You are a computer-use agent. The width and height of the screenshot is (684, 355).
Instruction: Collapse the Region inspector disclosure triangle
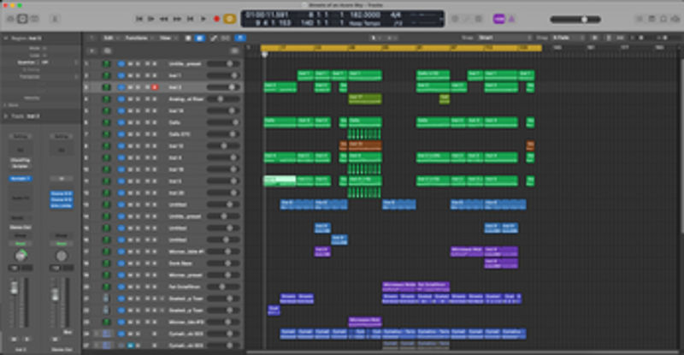click(x=6, y=38)
